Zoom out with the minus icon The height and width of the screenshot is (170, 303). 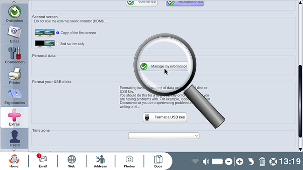pos(228,162)
